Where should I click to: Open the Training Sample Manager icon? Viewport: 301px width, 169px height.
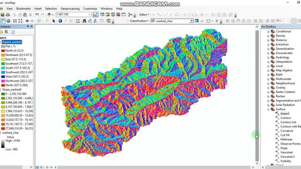pos(197,21)
